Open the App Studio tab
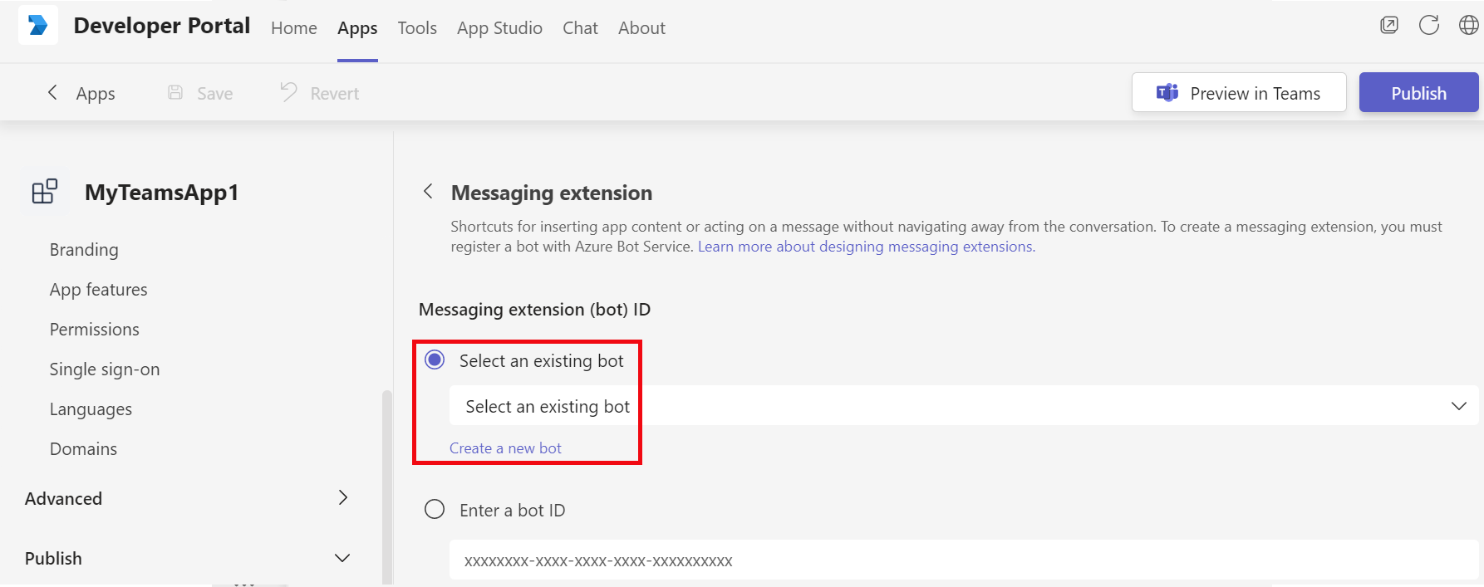 499,28
